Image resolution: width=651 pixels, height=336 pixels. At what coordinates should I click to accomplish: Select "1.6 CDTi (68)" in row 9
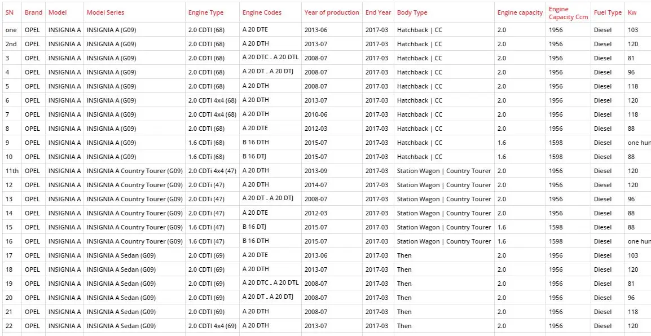click(206, 143)
